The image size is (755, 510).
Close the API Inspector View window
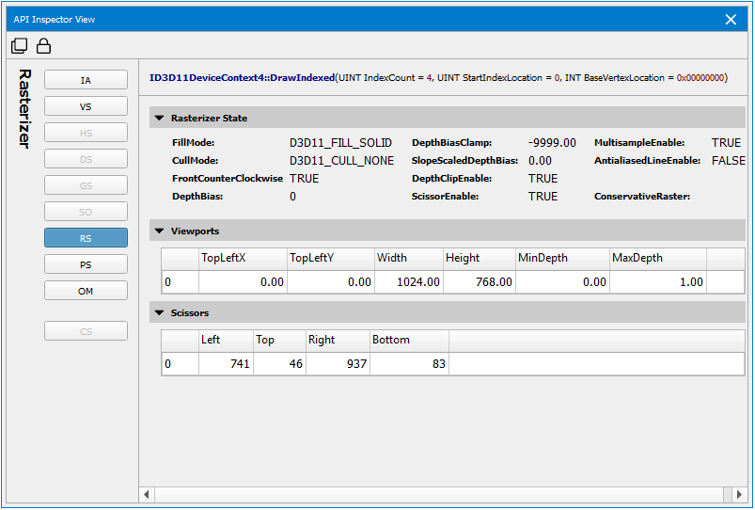731,19
